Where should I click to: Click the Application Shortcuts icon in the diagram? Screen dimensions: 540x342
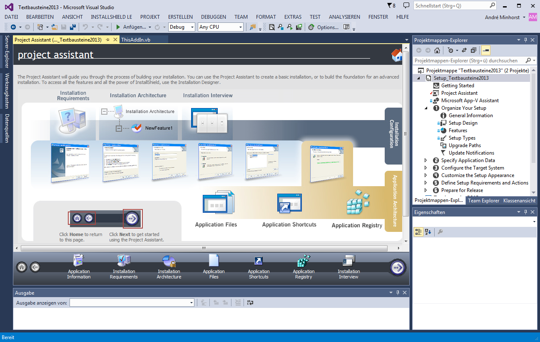[289, 204]
